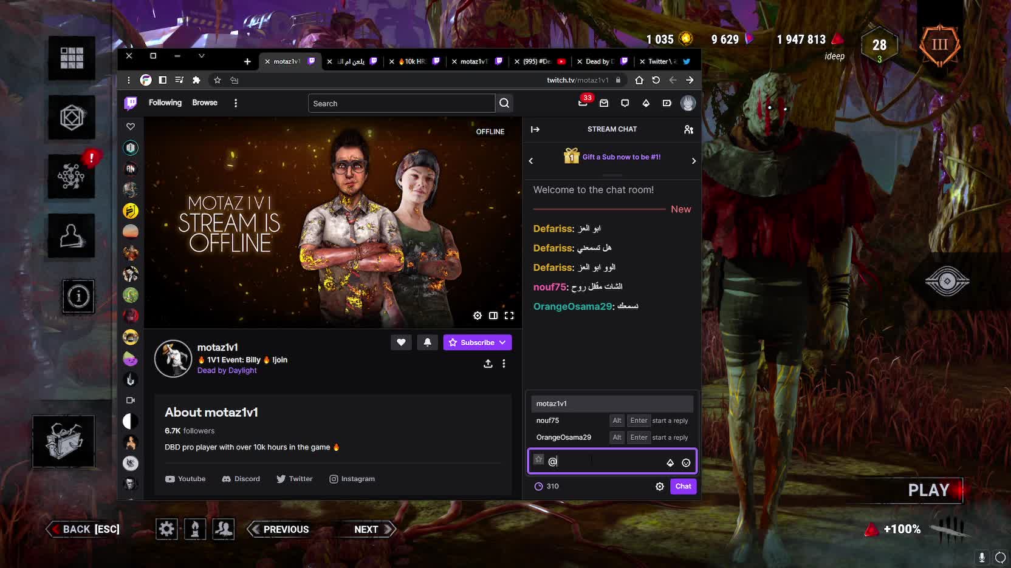Bookmark the page with the star icon
The height and width of the screenshot is (568, 1011).
pyautogui.click(x=218, y=80)
